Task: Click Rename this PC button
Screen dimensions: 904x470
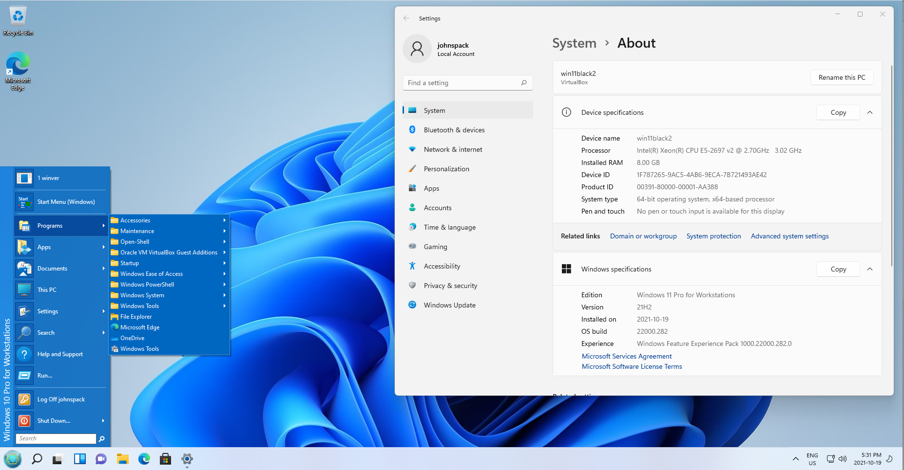Action: (842, 77)
